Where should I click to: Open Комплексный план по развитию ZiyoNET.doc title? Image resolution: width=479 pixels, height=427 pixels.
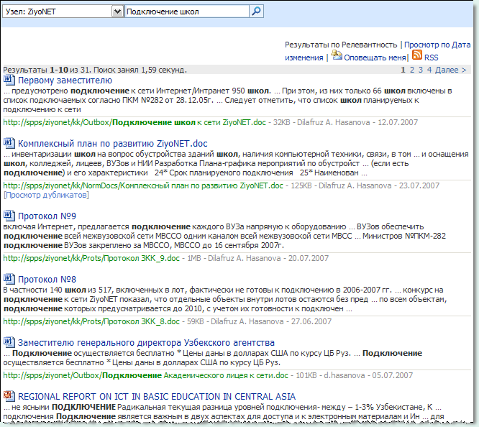tap(113, 144)
